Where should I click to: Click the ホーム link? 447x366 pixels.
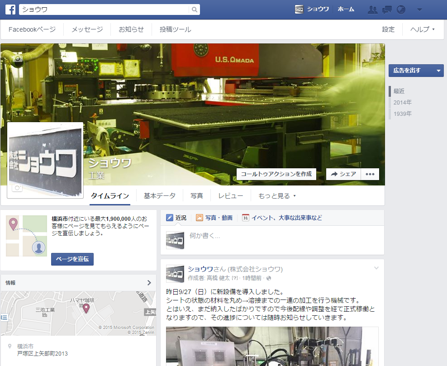coord(346,9)
